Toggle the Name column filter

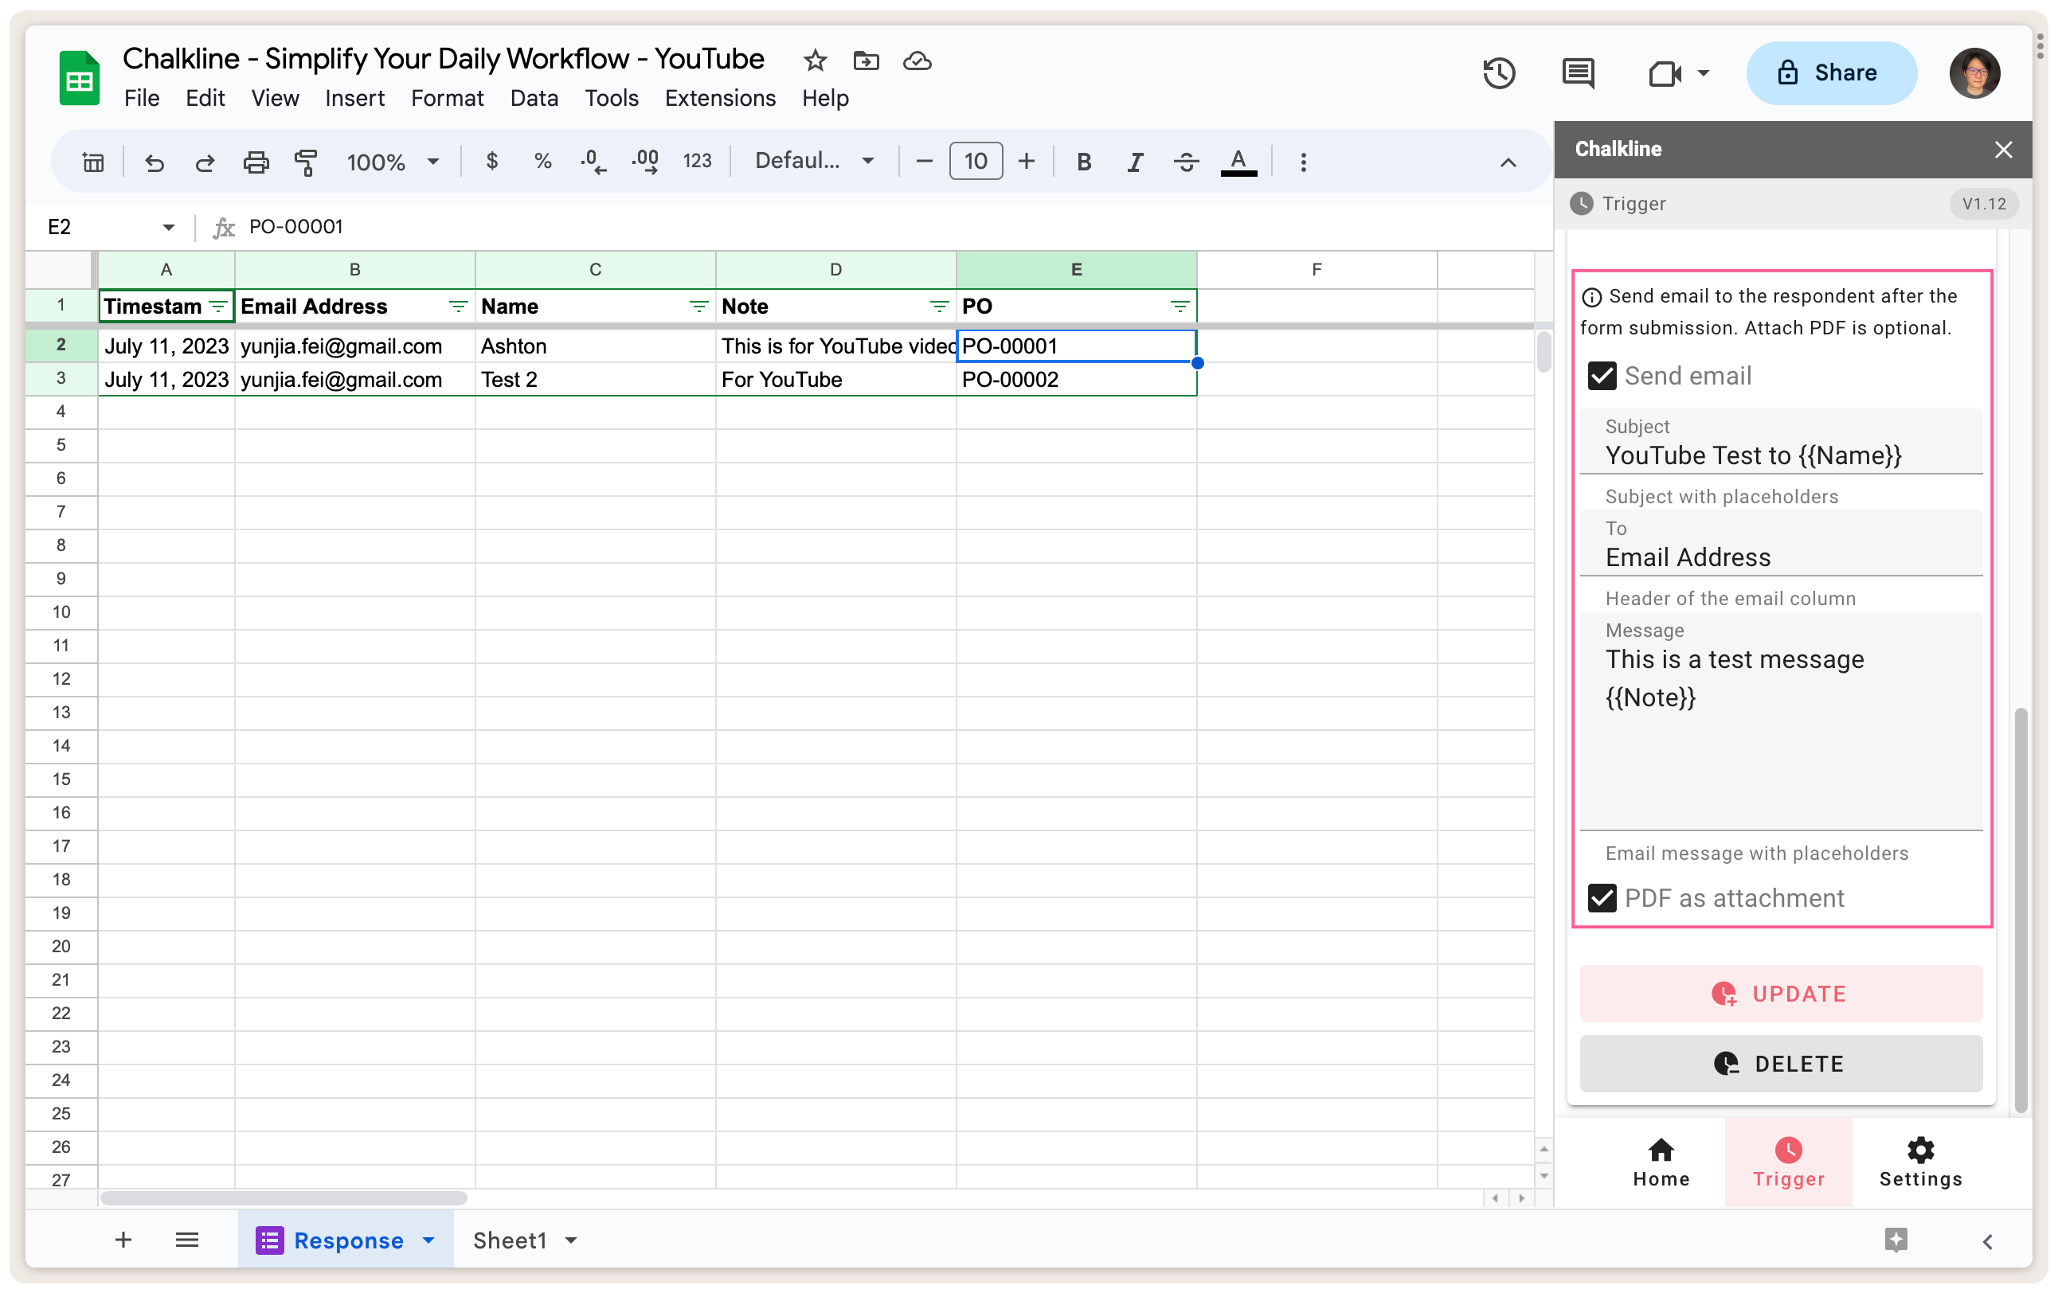[699, 307]
